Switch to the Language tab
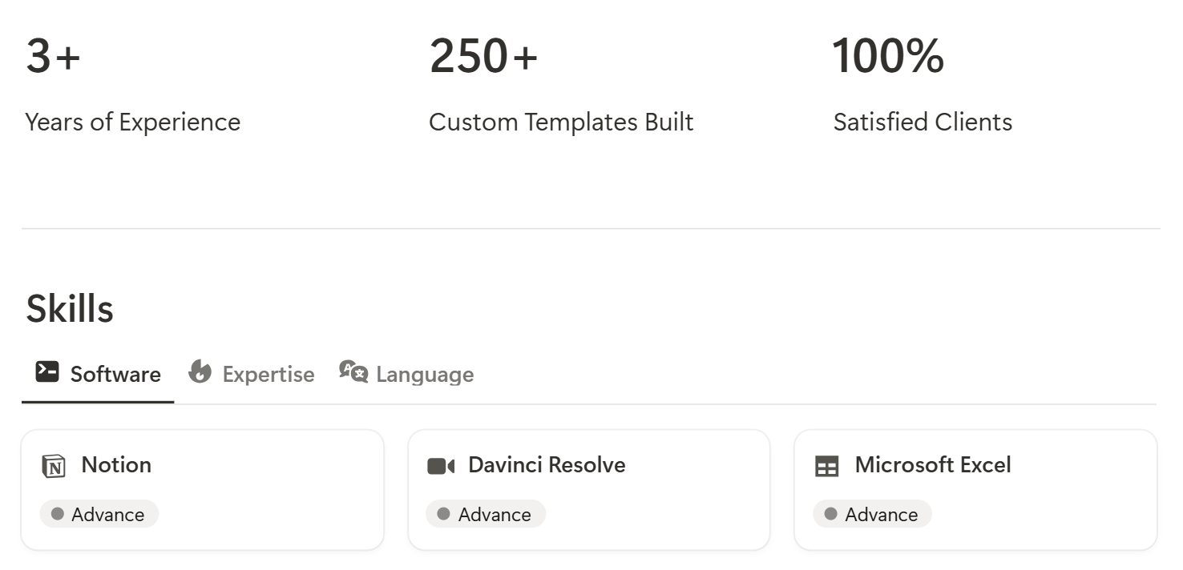Screen dimensions: 1183x570 406,374
